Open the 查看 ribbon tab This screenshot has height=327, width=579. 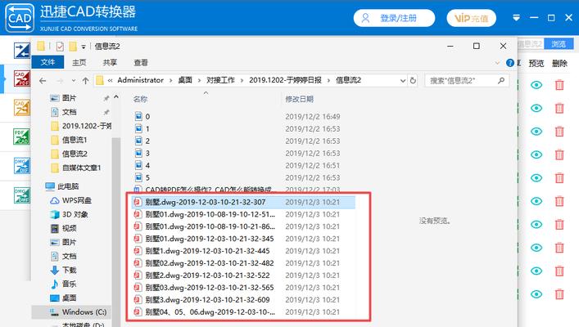pos(141,62)
